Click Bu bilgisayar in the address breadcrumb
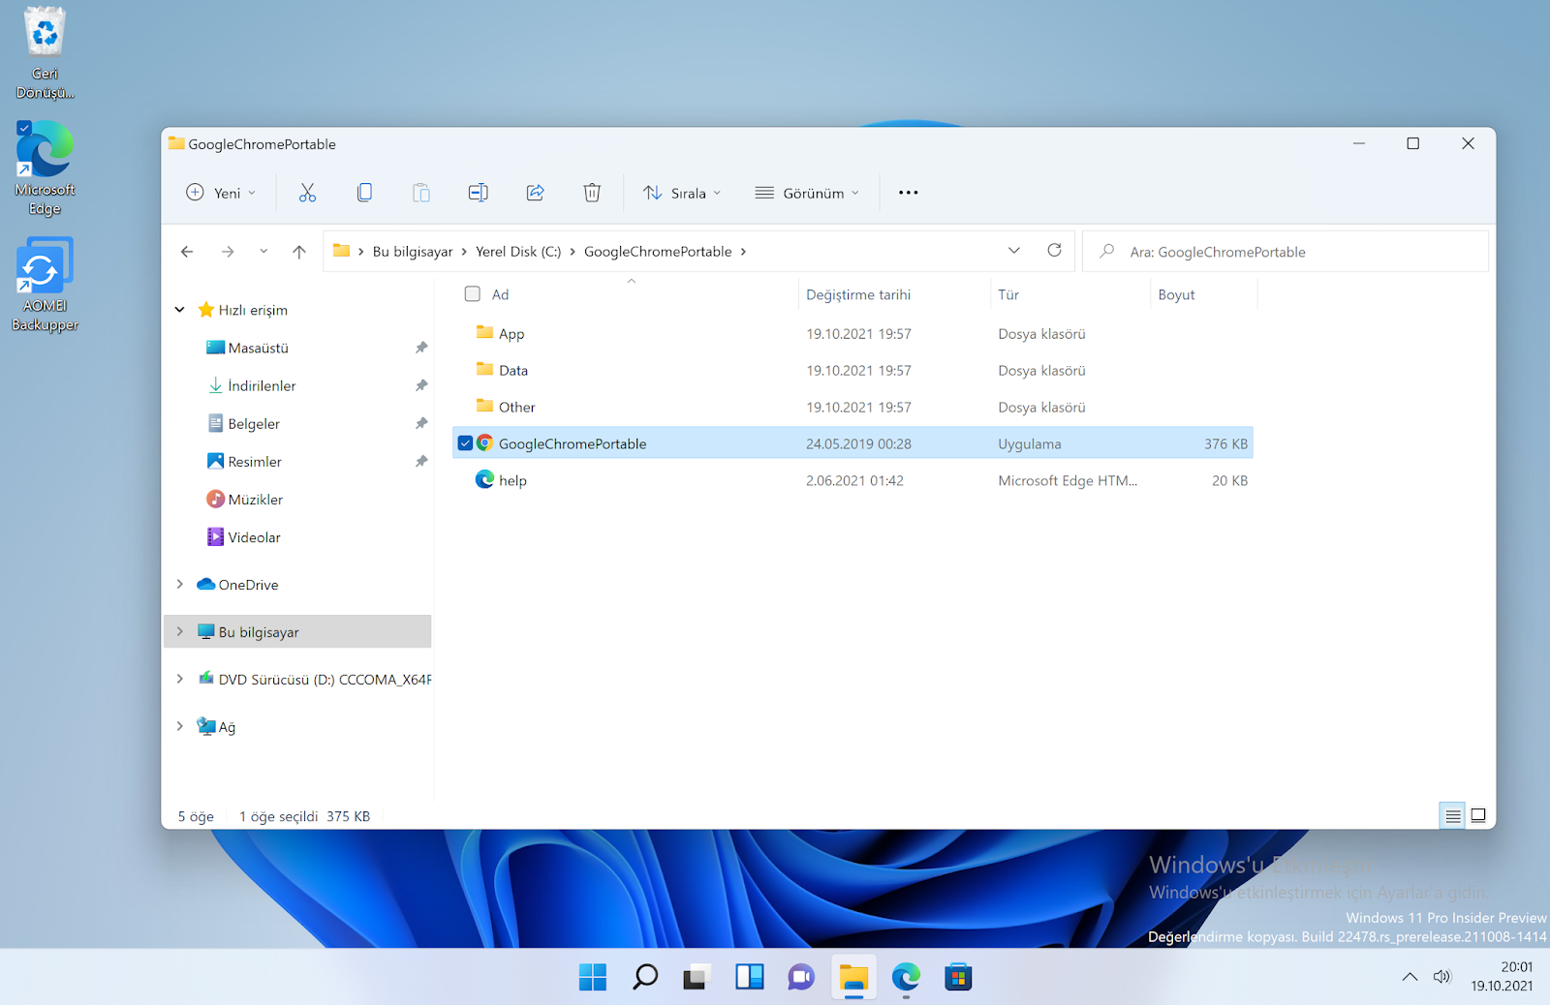Screen dimensions: 1550x1005 pos(413,252)
